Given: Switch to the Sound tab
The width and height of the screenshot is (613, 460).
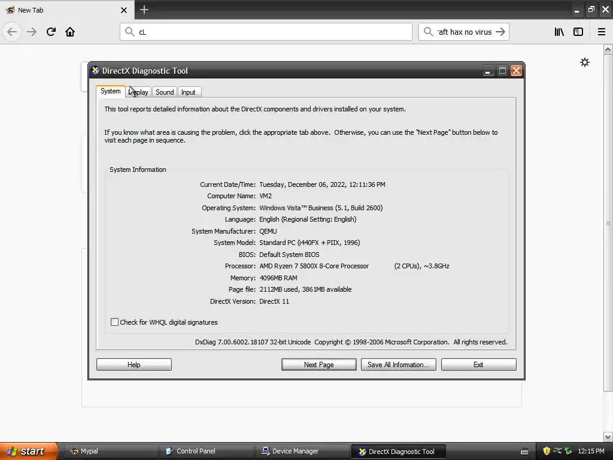Looking at the screenshot, I should coord(165,92).
